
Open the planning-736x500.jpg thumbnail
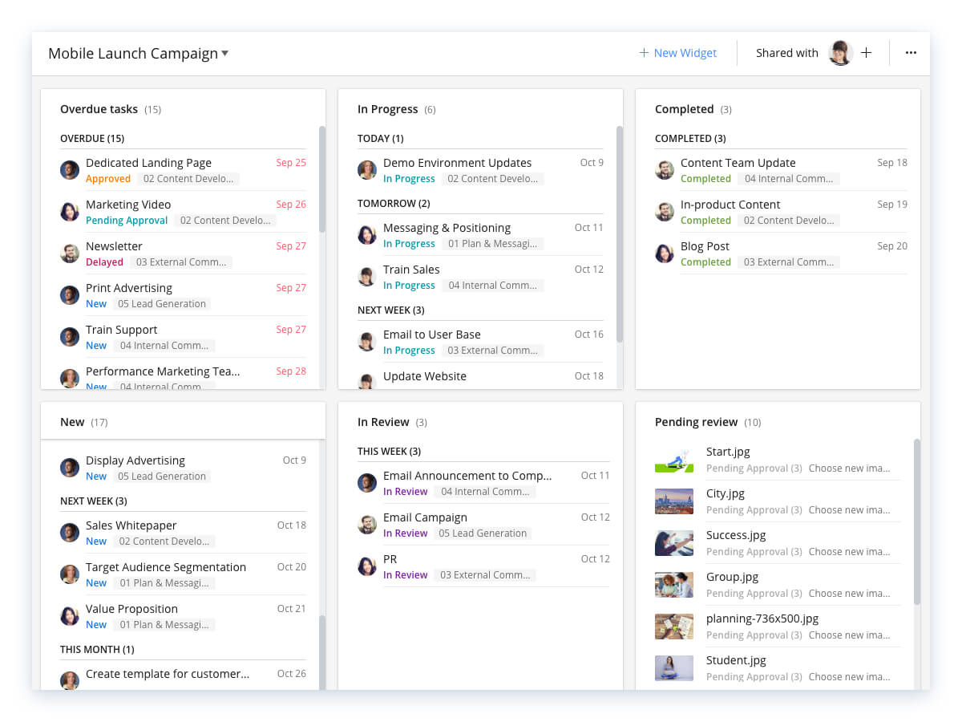coord(674,627)
